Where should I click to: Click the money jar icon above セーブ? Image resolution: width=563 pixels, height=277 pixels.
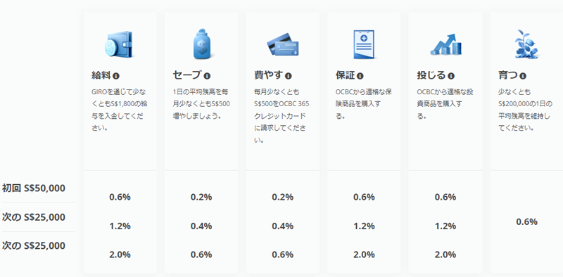pos(202,44)
